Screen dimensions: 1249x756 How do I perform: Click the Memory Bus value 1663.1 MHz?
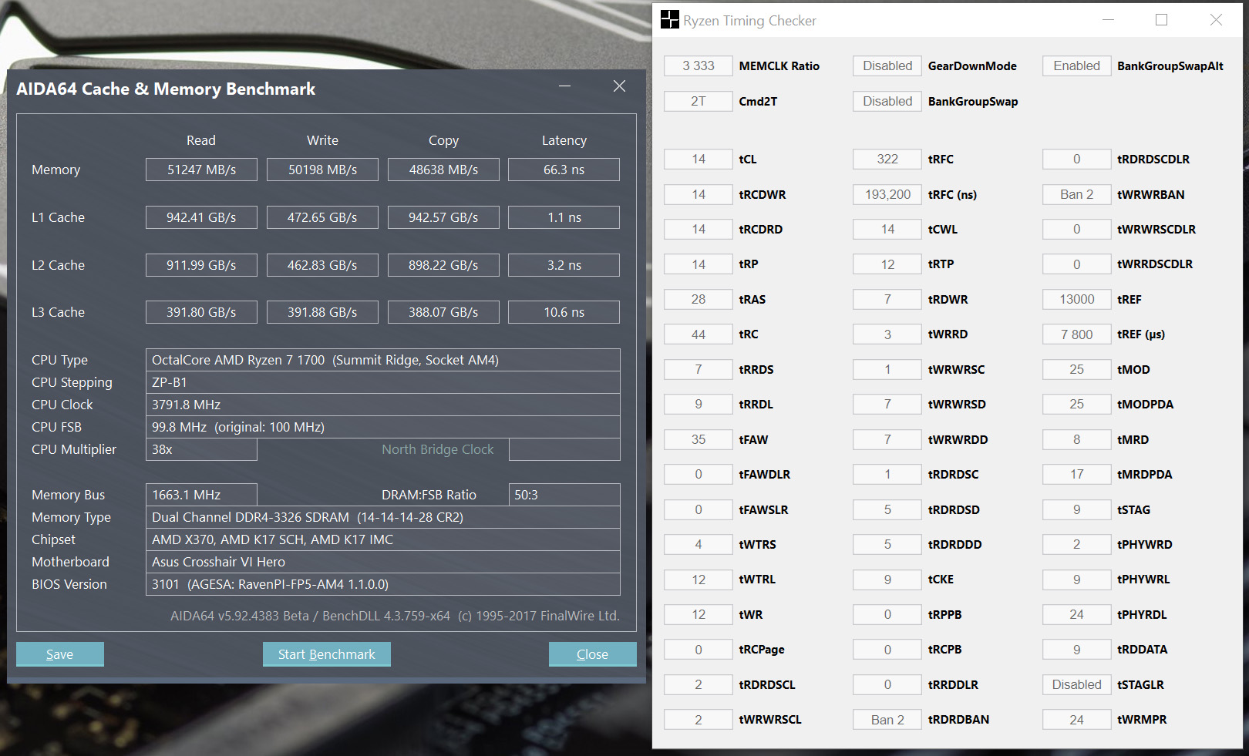pyautogui.click(x=201, y=495)
